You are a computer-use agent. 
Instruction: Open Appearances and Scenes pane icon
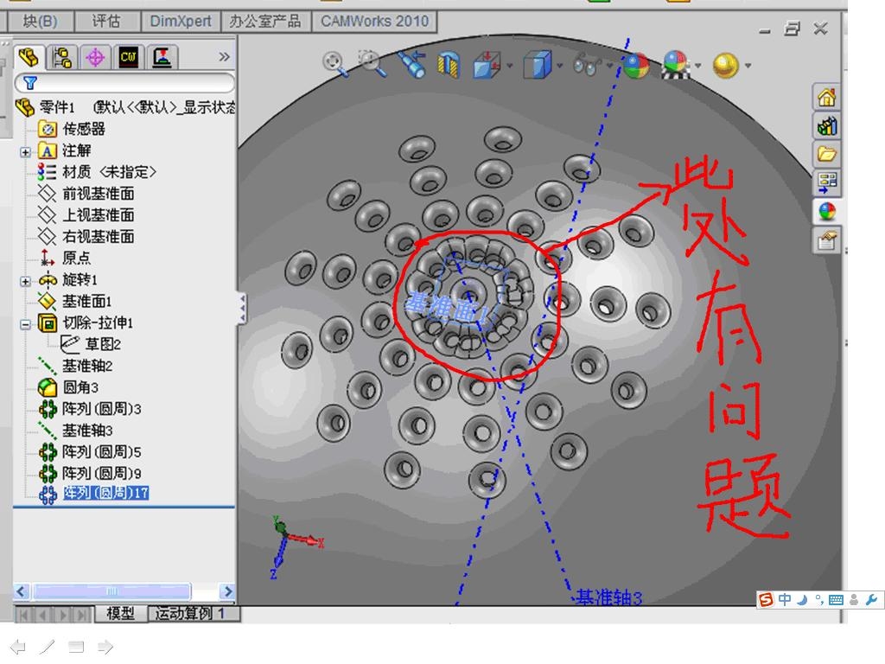tap(827, 212)
